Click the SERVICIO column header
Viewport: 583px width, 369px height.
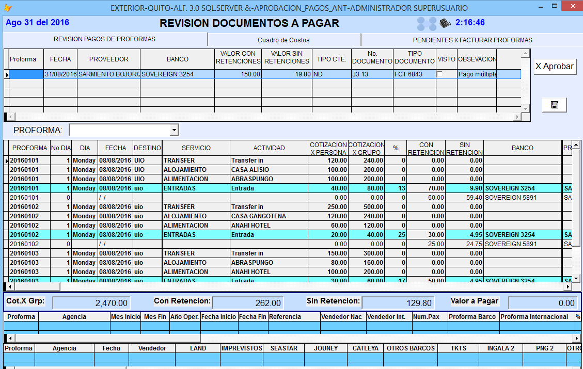196,148
